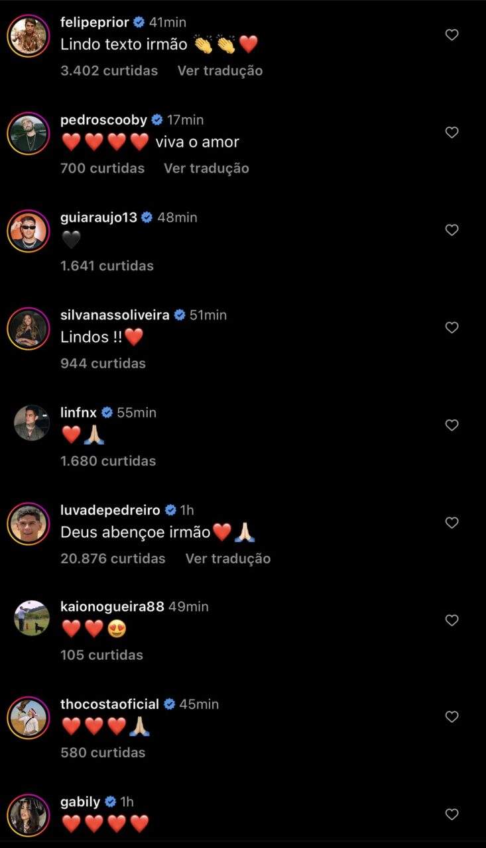Like silvanassoliveira's "Lindos" comment
This screenshot has width=486, height=848.
(452, 327)
